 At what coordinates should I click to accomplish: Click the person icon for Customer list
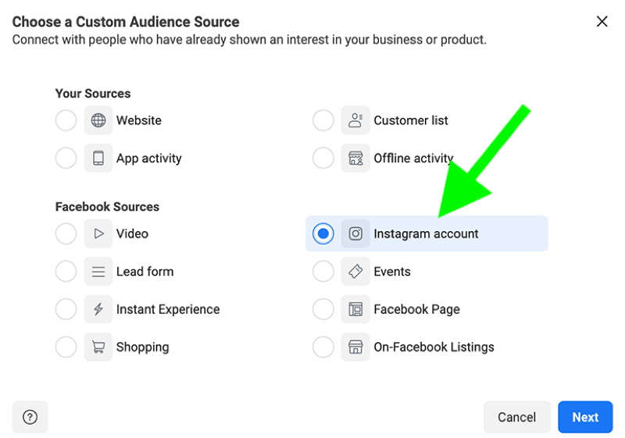355,120
